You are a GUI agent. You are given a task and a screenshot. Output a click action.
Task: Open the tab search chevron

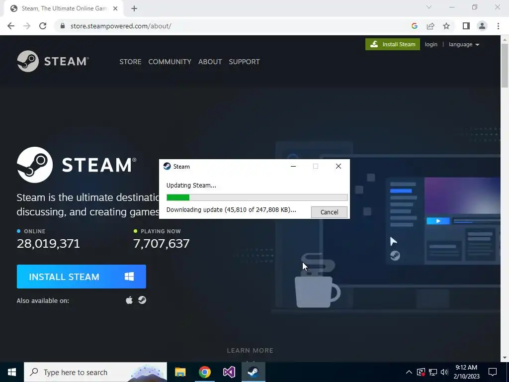tap(429, 7)
